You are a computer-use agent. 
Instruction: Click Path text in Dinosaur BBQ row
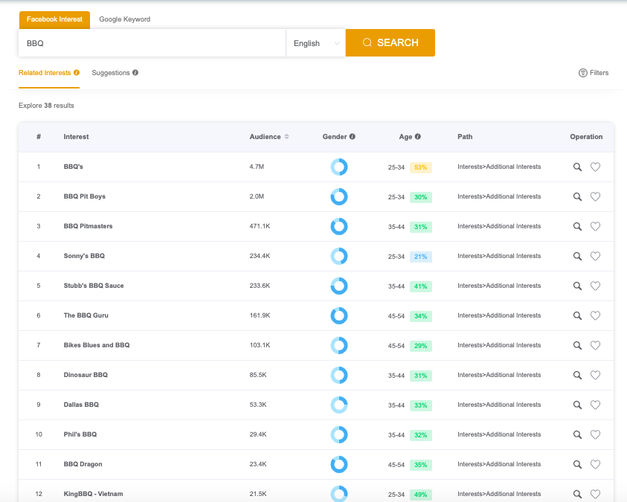click(499, 375)
